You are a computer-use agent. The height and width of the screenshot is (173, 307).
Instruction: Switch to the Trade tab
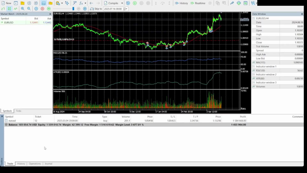(10, 164)
